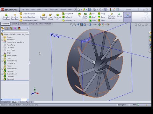Click the Edit Appearance color ball icon
The width and height of the screenshot is (153, 114).
click(99, 25)
